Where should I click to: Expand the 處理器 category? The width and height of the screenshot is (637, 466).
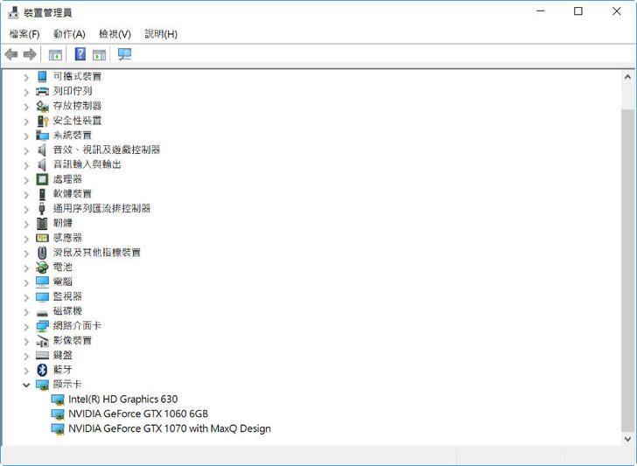(26, 180)
